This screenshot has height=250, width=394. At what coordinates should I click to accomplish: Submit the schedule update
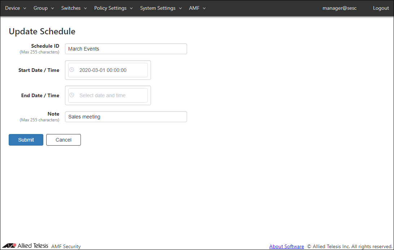(26, 140)
